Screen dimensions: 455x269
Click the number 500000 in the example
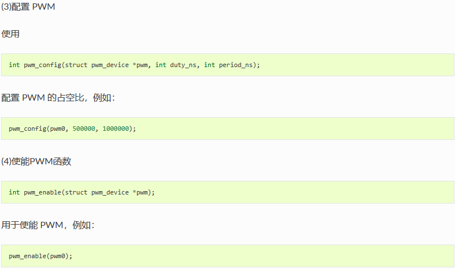(x=84, y=129)
